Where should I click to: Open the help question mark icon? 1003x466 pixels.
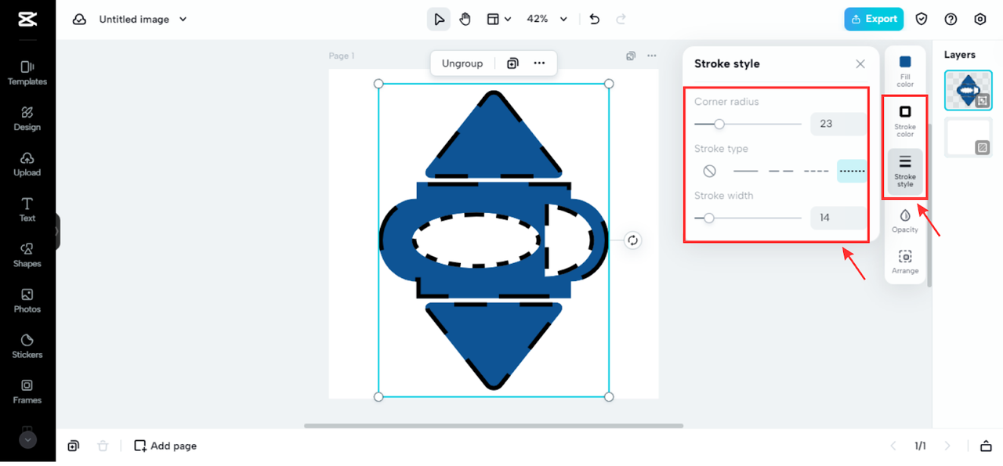(x=951, y=20)
